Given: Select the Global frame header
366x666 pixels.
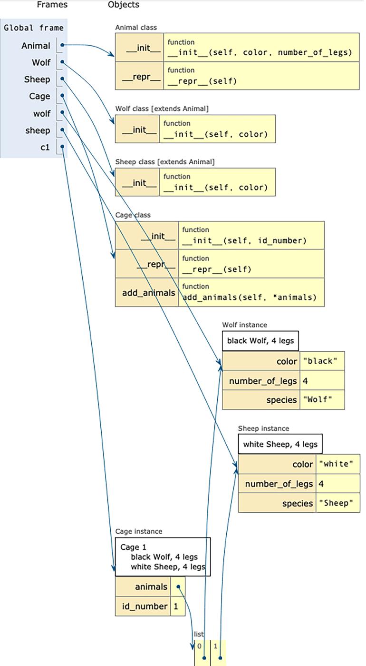Looking at the screenshot, I should coord(33,28).
